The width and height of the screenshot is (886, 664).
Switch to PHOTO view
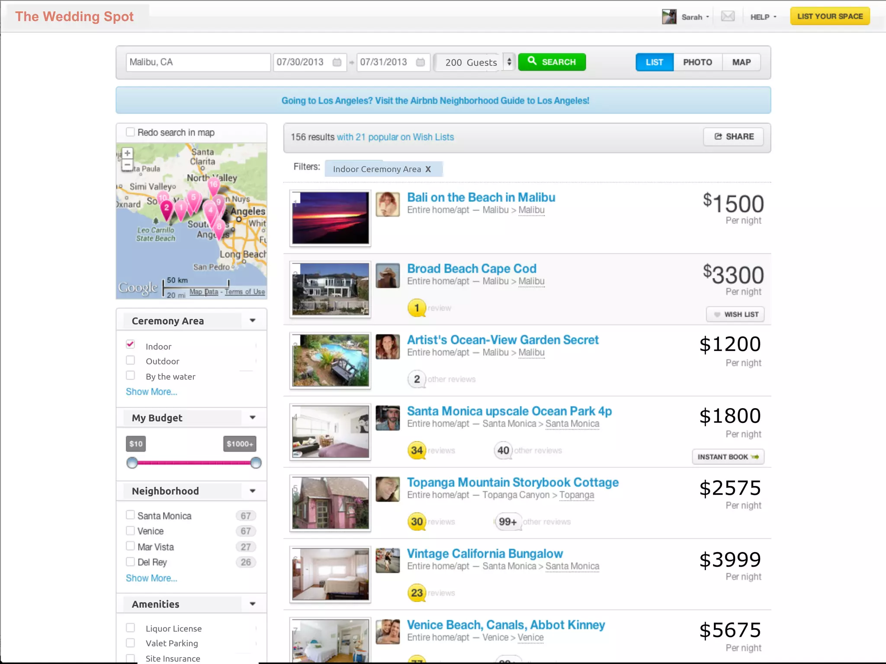pos(697,62)
